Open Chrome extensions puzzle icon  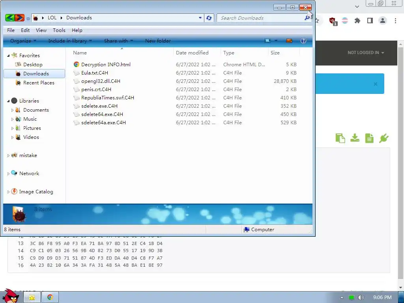pos(357,21)
